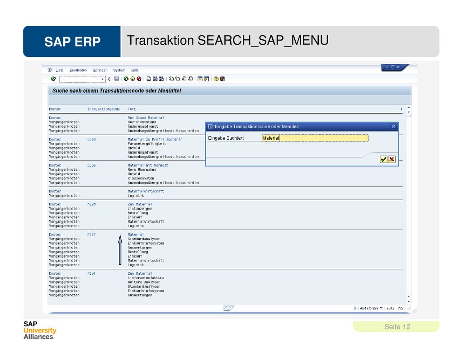This screenshot has height=347, width=463.
Task: Go to Last Page icon
Action: 190,79
